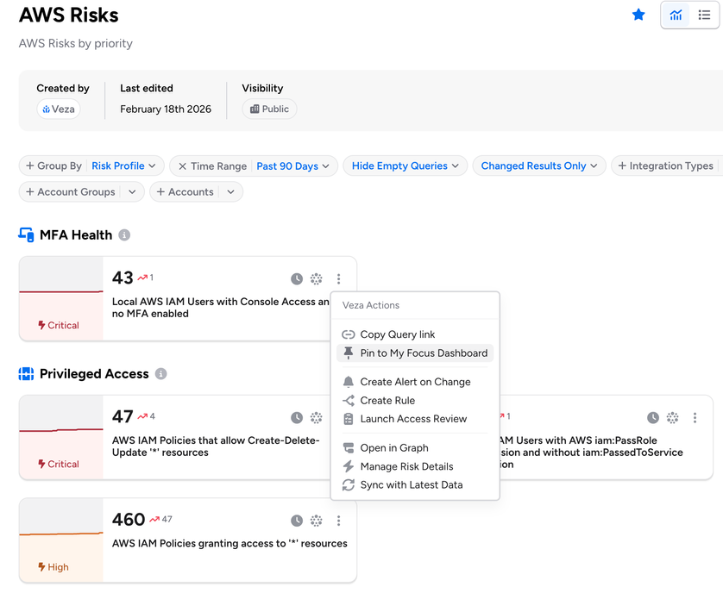Click the 43 result count

click(123, 278)
